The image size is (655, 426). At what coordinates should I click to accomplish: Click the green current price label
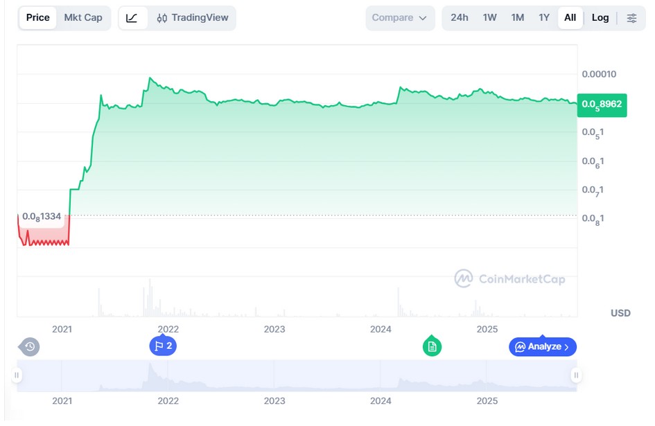(x=602, y=105)
